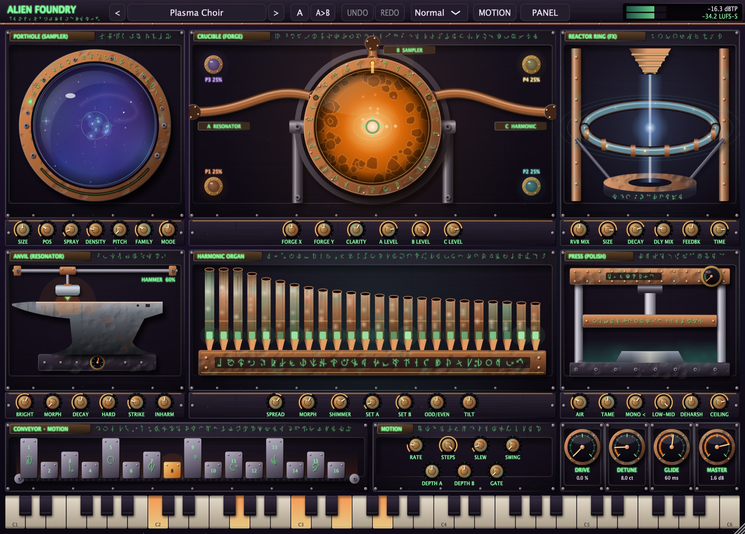Click the FORGE X knob
Image resolution: width=745 pixels, height=534 pixels.
tap(291, 230)
